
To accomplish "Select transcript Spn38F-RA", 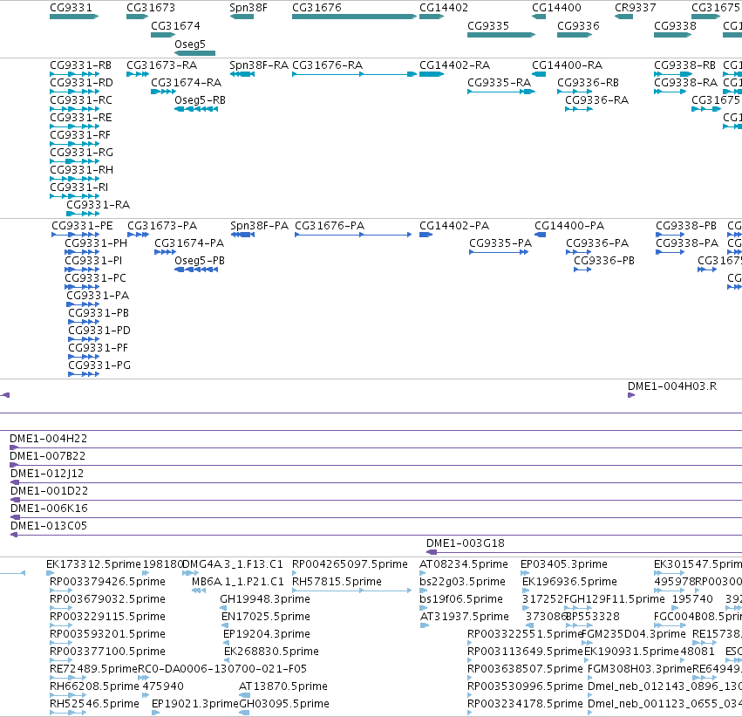I will point(242,74).
